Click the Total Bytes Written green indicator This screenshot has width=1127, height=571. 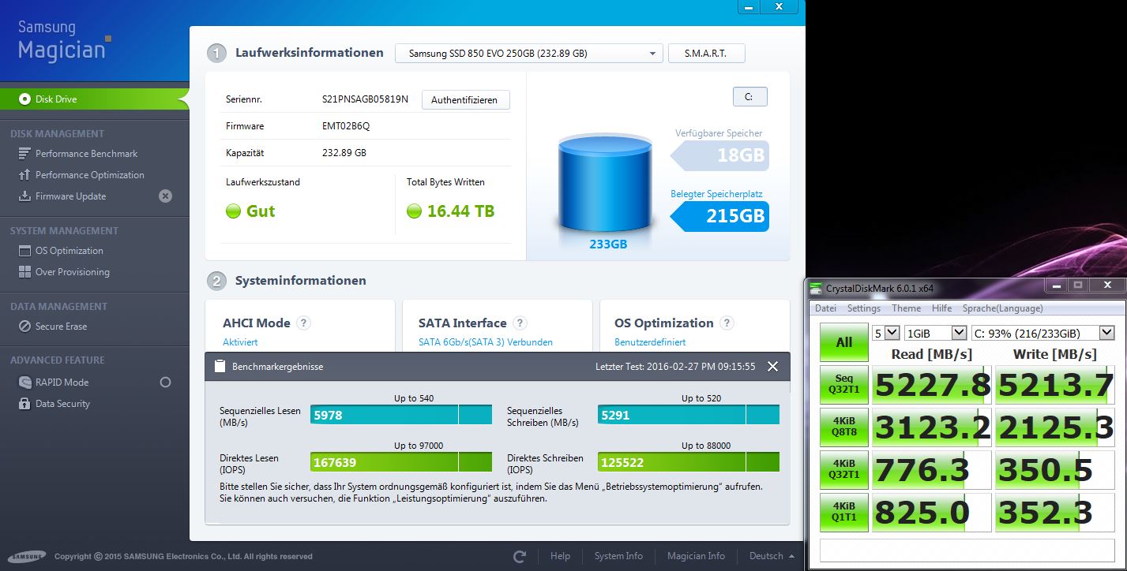(414, 211)
